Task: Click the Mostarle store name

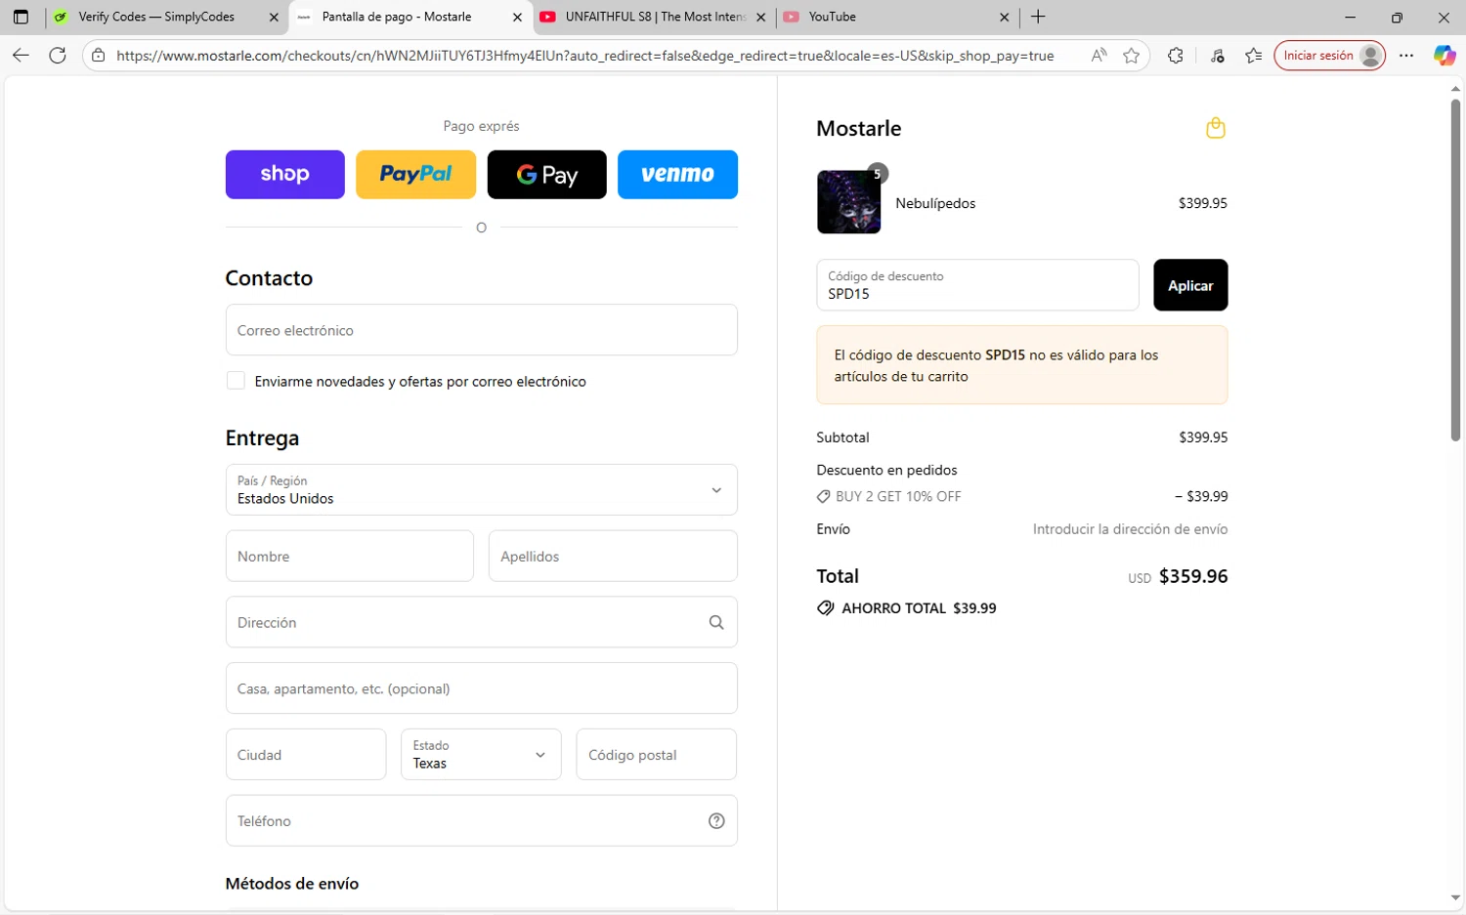Action: tap(859, 129)
